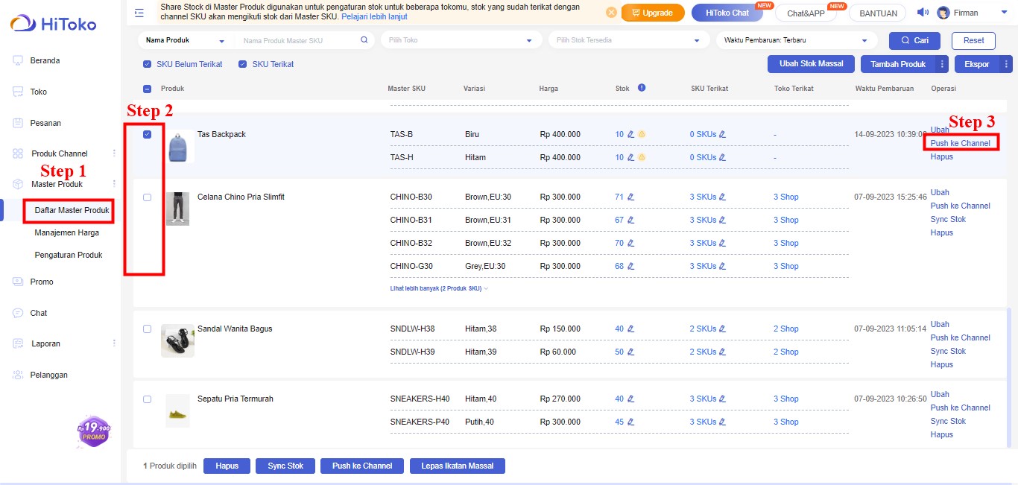
Task: Toggle the select-all checkbox in the table header
Action: (x=147, y=89)
